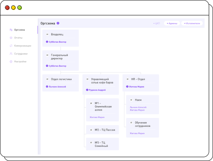Screen dimensions: 213x161
Task: Open Лычкин Алексей link in Отдел логистики
Action: [x=57, y=86]
